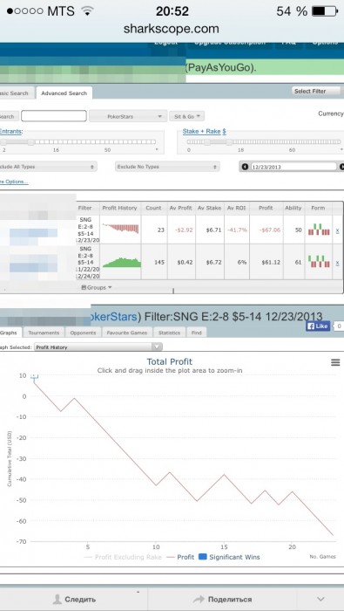Sort by the Av Profit column header

181,208
